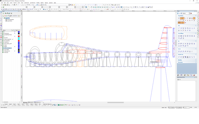Click the red color swatch of layer 7
This screenshot has height=124, width=199.
19,36
